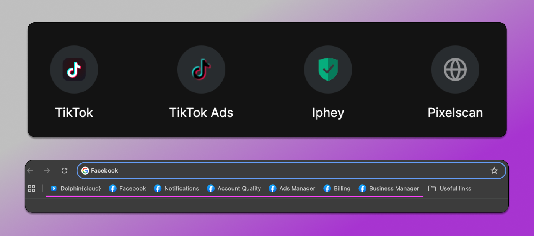Open the TikTok shortcut icon
This screenshot has width=534, height=236.
pos(74,70)
